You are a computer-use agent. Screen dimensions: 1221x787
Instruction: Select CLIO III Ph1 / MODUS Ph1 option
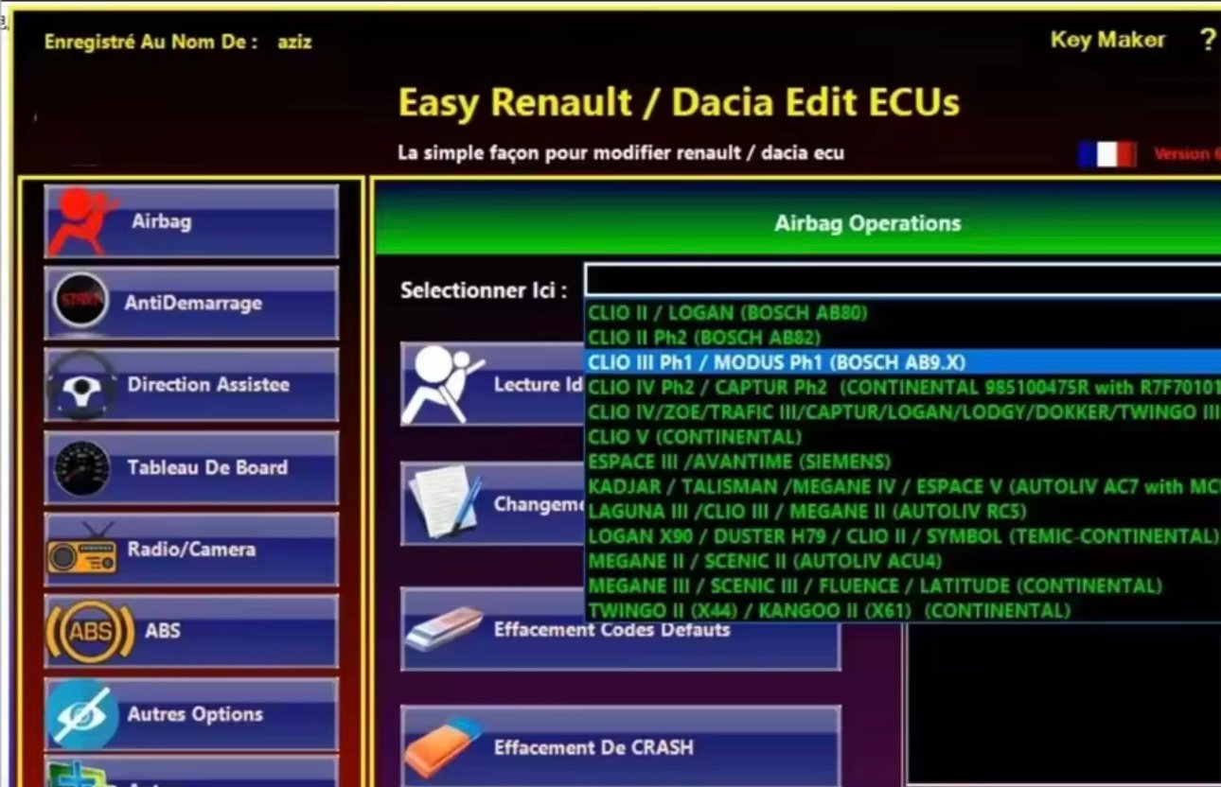[903, 361]
